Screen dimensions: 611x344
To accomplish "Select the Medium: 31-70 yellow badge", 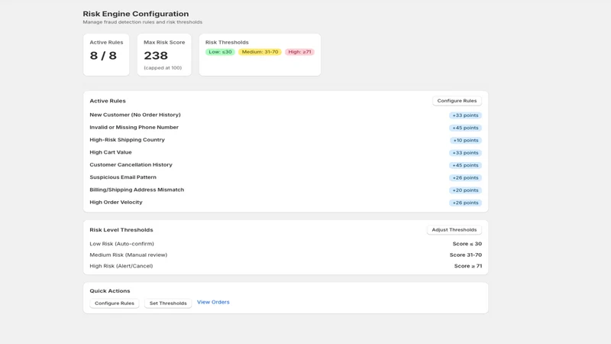I will tap(260, 52).
